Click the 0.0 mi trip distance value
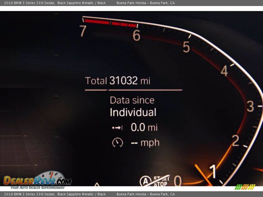Screen dimensions: 263x197 point(144,127)
